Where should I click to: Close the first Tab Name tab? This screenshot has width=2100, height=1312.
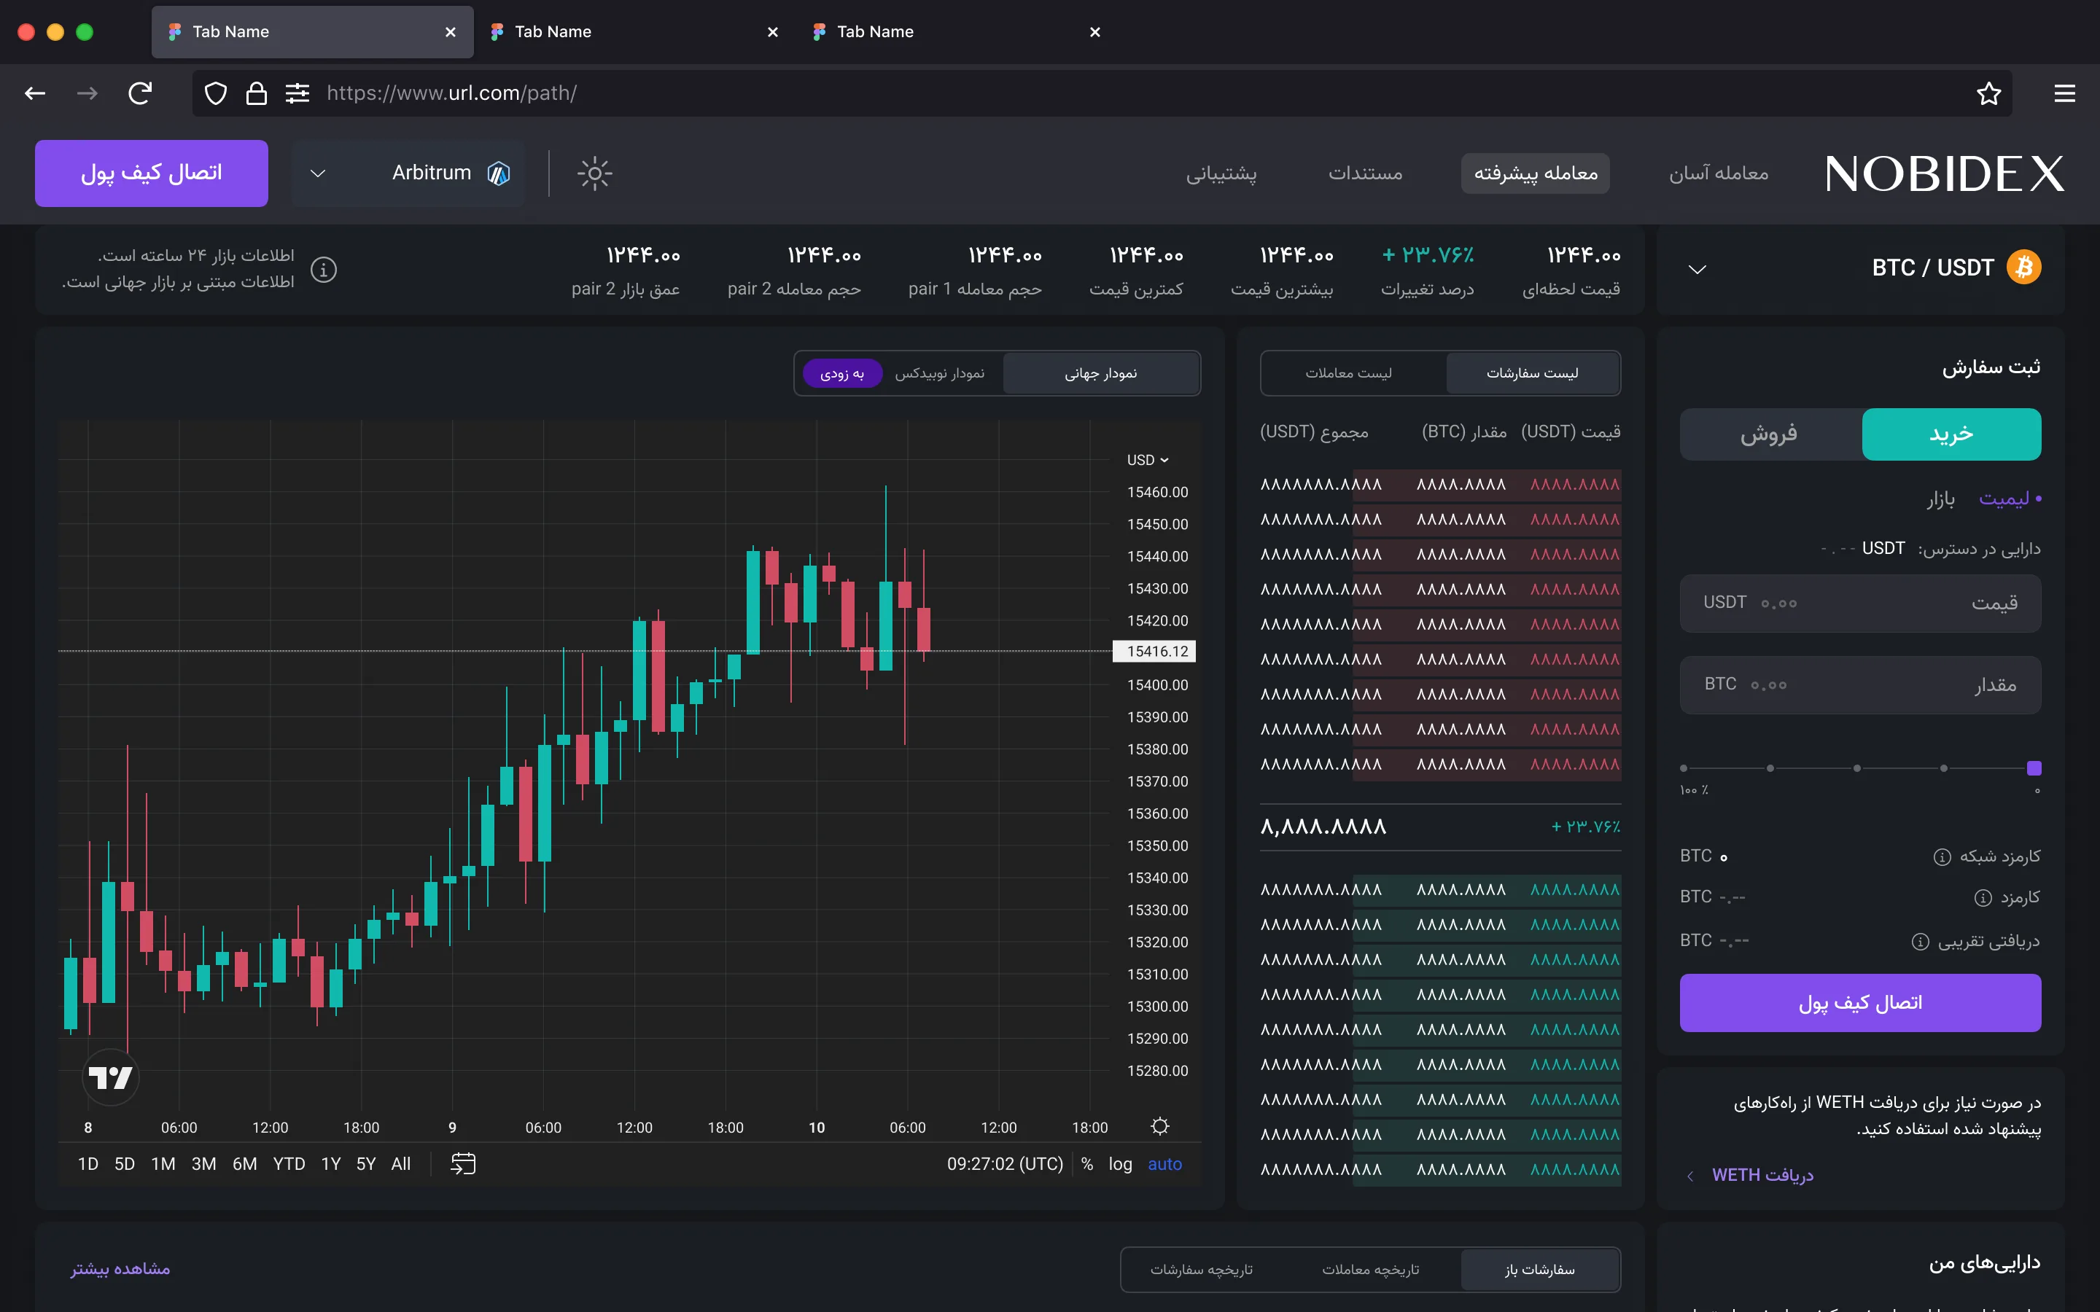(451, 32)
